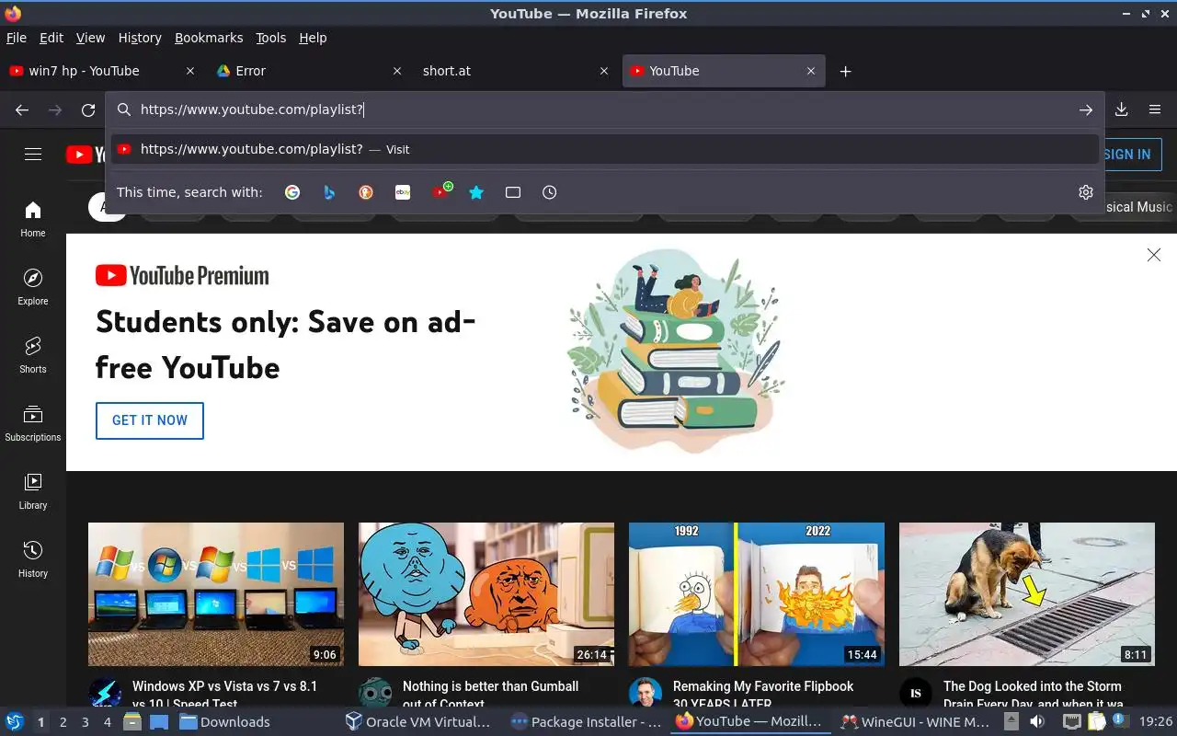Switch to Oracle VM VirtualBox window
Screen dimensions: 1177x736
tap(418, 722)
